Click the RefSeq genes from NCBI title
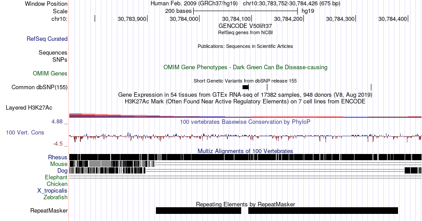This screenshot has width=422, height=221. pos(245,32)
